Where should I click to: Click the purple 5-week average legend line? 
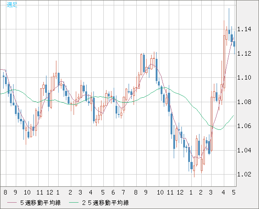(12, 203)
